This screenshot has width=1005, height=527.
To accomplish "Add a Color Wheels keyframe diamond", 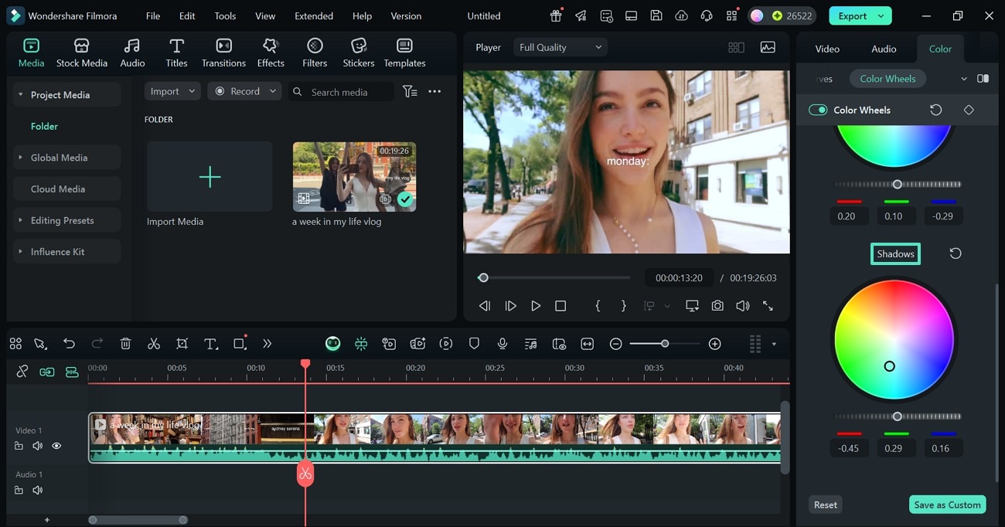I will pyautogui.click(x=969, y=110).
